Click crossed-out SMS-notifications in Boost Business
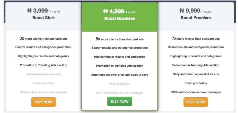 (x=120, y=93)
